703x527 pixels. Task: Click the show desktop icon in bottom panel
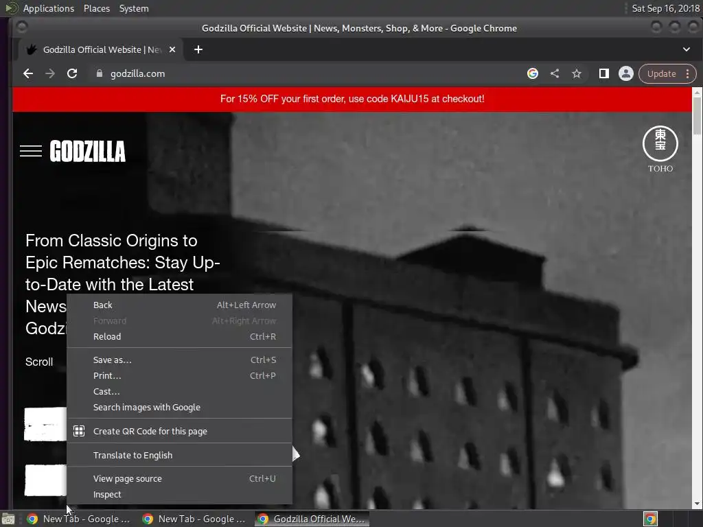point(8,519)
